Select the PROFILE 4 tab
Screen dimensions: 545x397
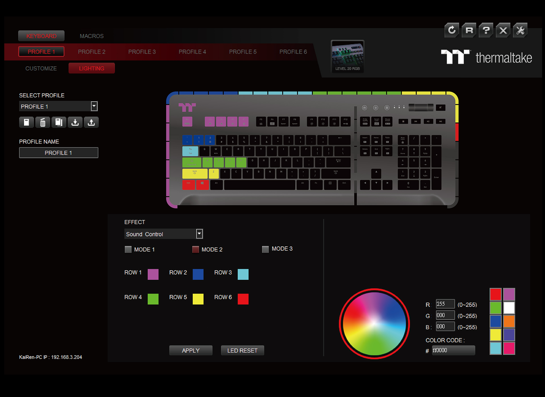click(x=192, y=52)
